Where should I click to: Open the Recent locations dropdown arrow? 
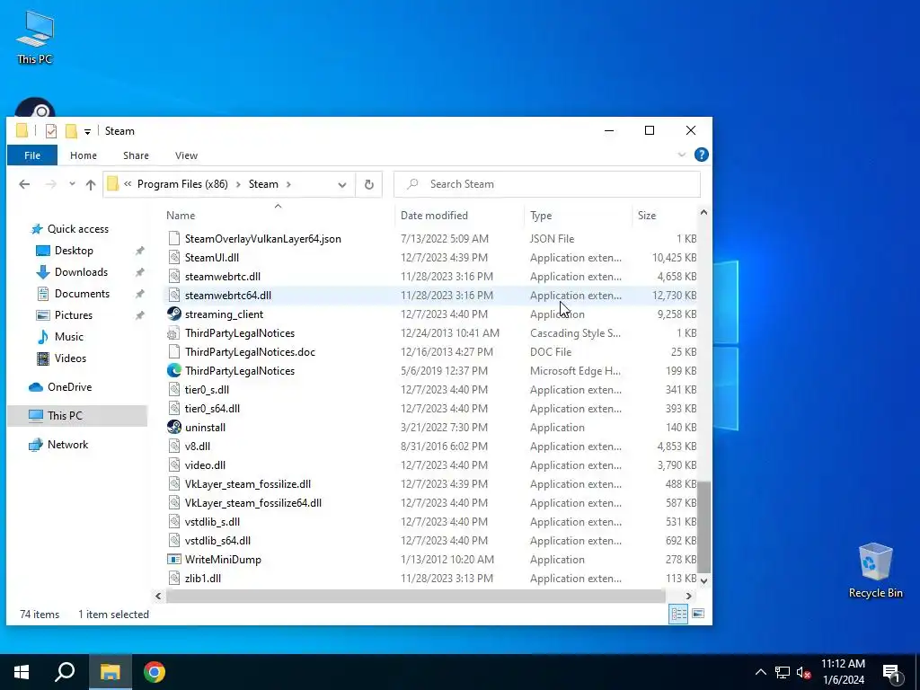(x=72, y=184)
